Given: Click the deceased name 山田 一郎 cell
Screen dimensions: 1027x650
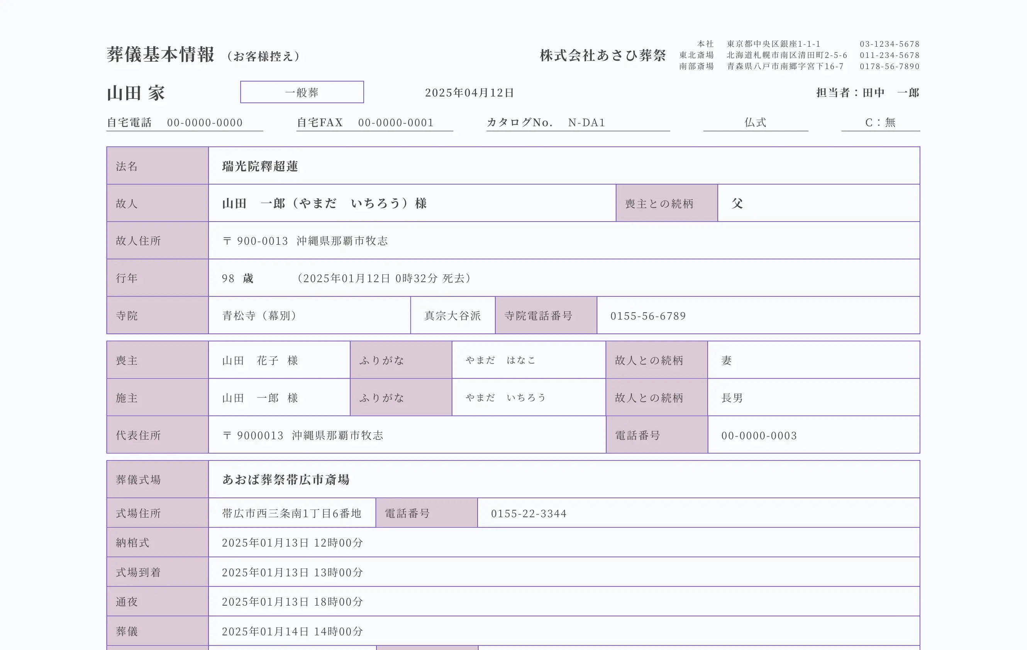Looking at the screenshot, I should point(324,203).
